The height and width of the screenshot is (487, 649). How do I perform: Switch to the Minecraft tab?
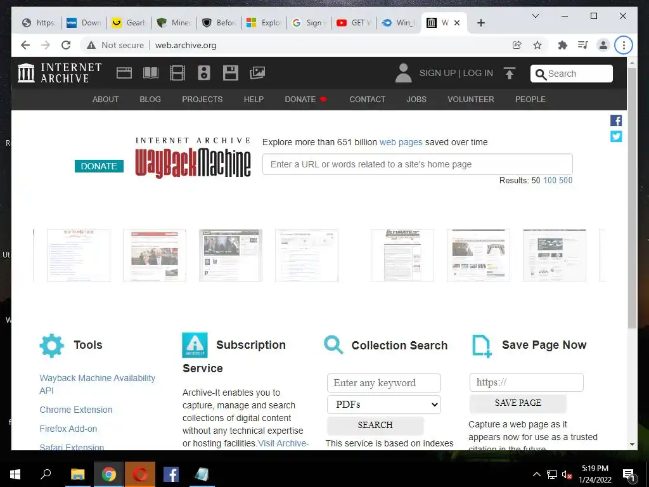coord(174,23)
